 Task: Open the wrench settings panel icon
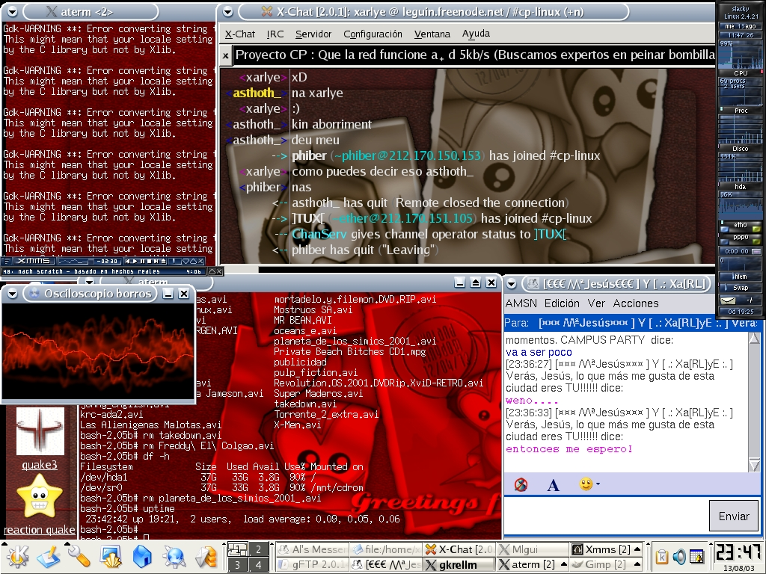click(78, 556)
